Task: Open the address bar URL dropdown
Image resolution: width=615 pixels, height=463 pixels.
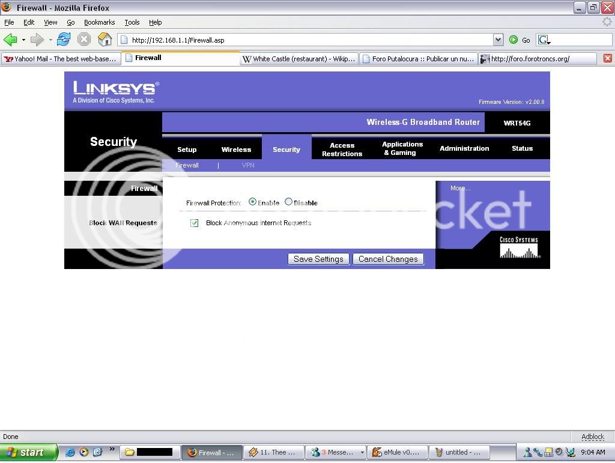Action: coord(498,40)
